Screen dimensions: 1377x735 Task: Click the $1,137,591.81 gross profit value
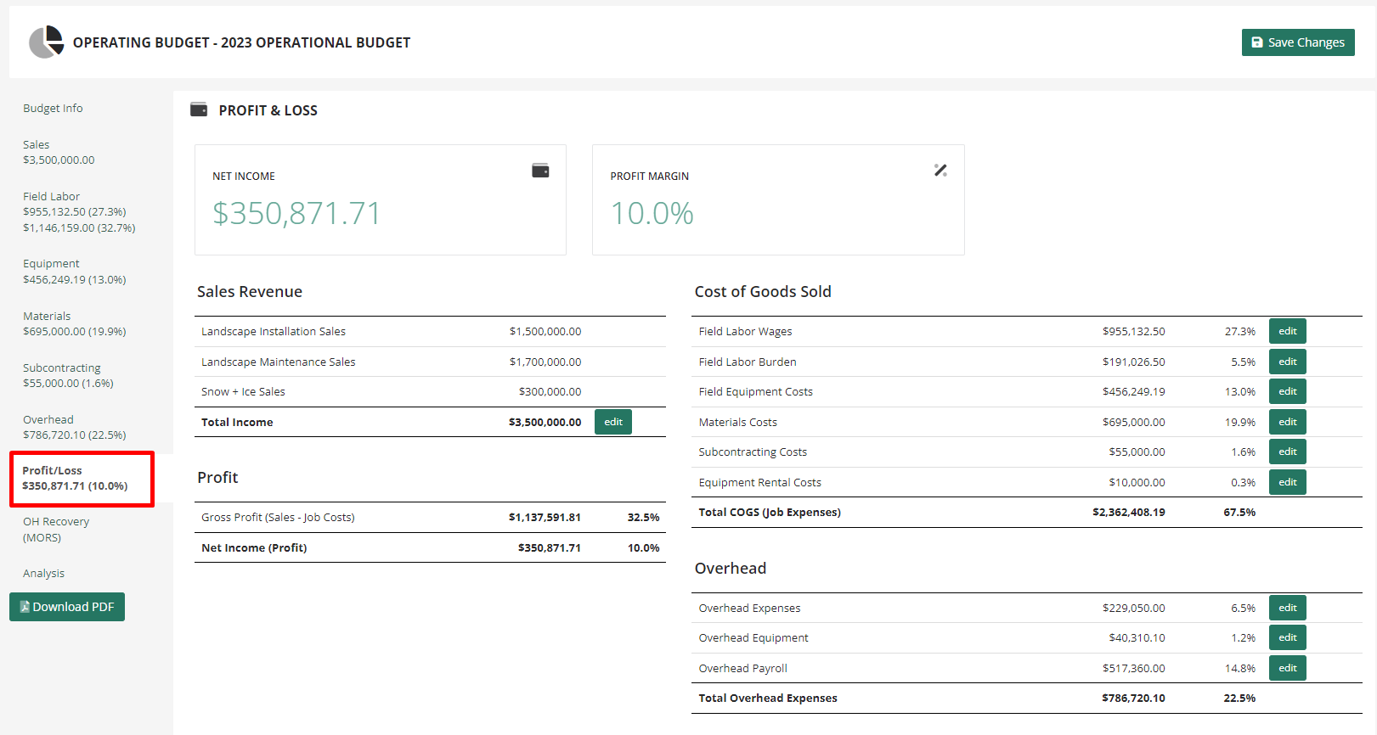tap(545, 517)
